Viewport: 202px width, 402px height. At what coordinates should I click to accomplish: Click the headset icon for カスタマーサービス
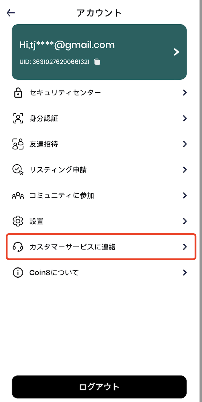[18, 247]
